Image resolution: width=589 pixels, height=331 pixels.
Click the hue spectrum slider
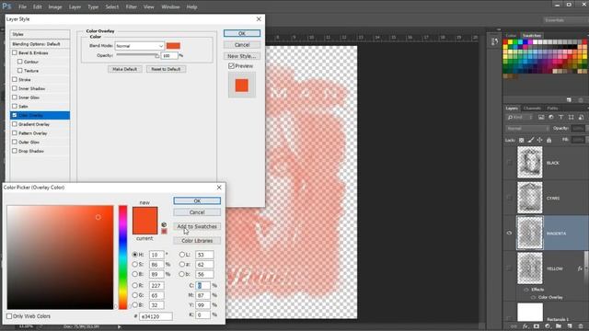(122, 257)
